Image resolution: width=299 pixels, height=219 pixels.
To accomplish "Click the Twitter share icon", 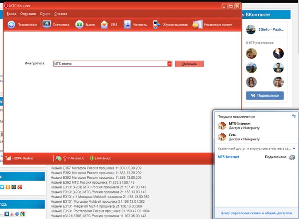I will (2, 187).
